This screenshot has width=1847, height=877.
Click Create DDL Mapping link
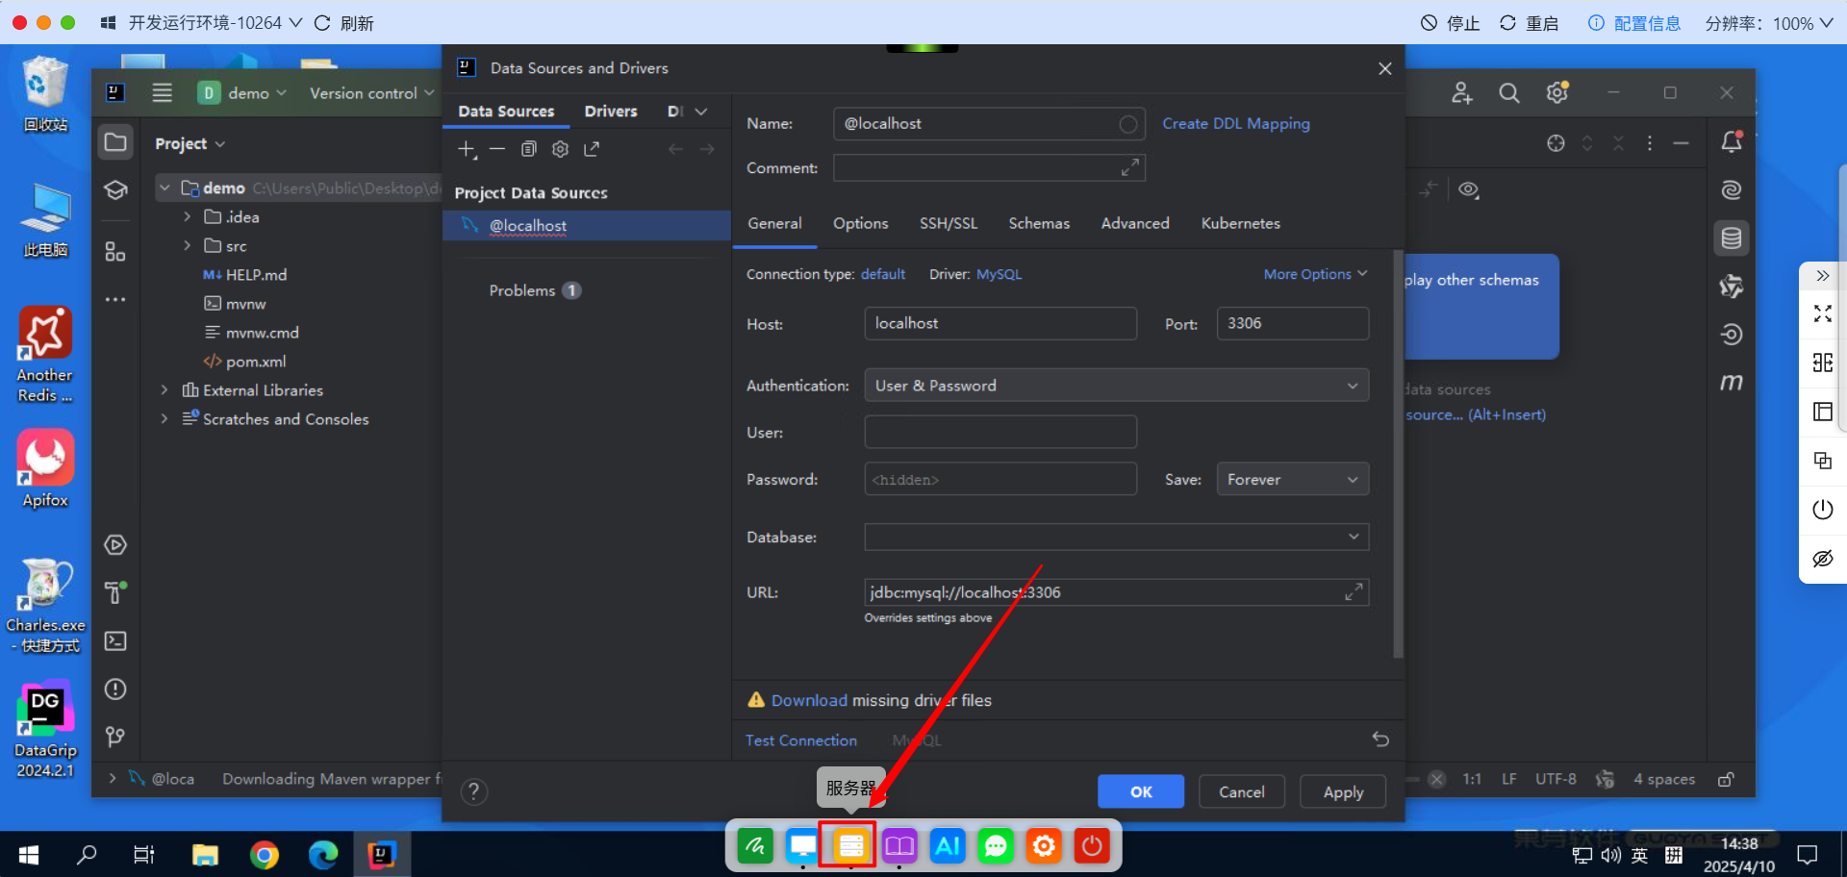(x=1236, y=123)
